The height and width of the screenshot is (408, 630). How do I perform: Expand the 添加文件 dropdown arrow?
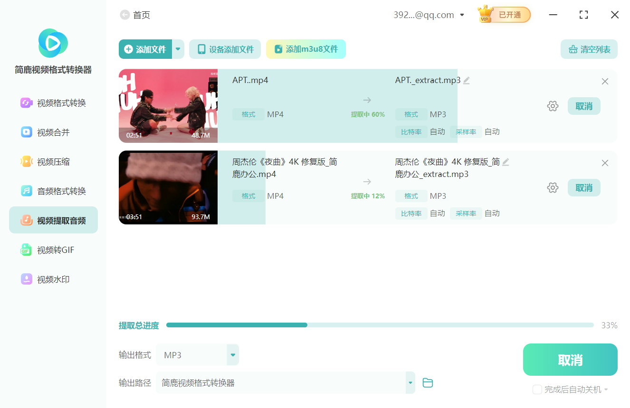(178, 49)
